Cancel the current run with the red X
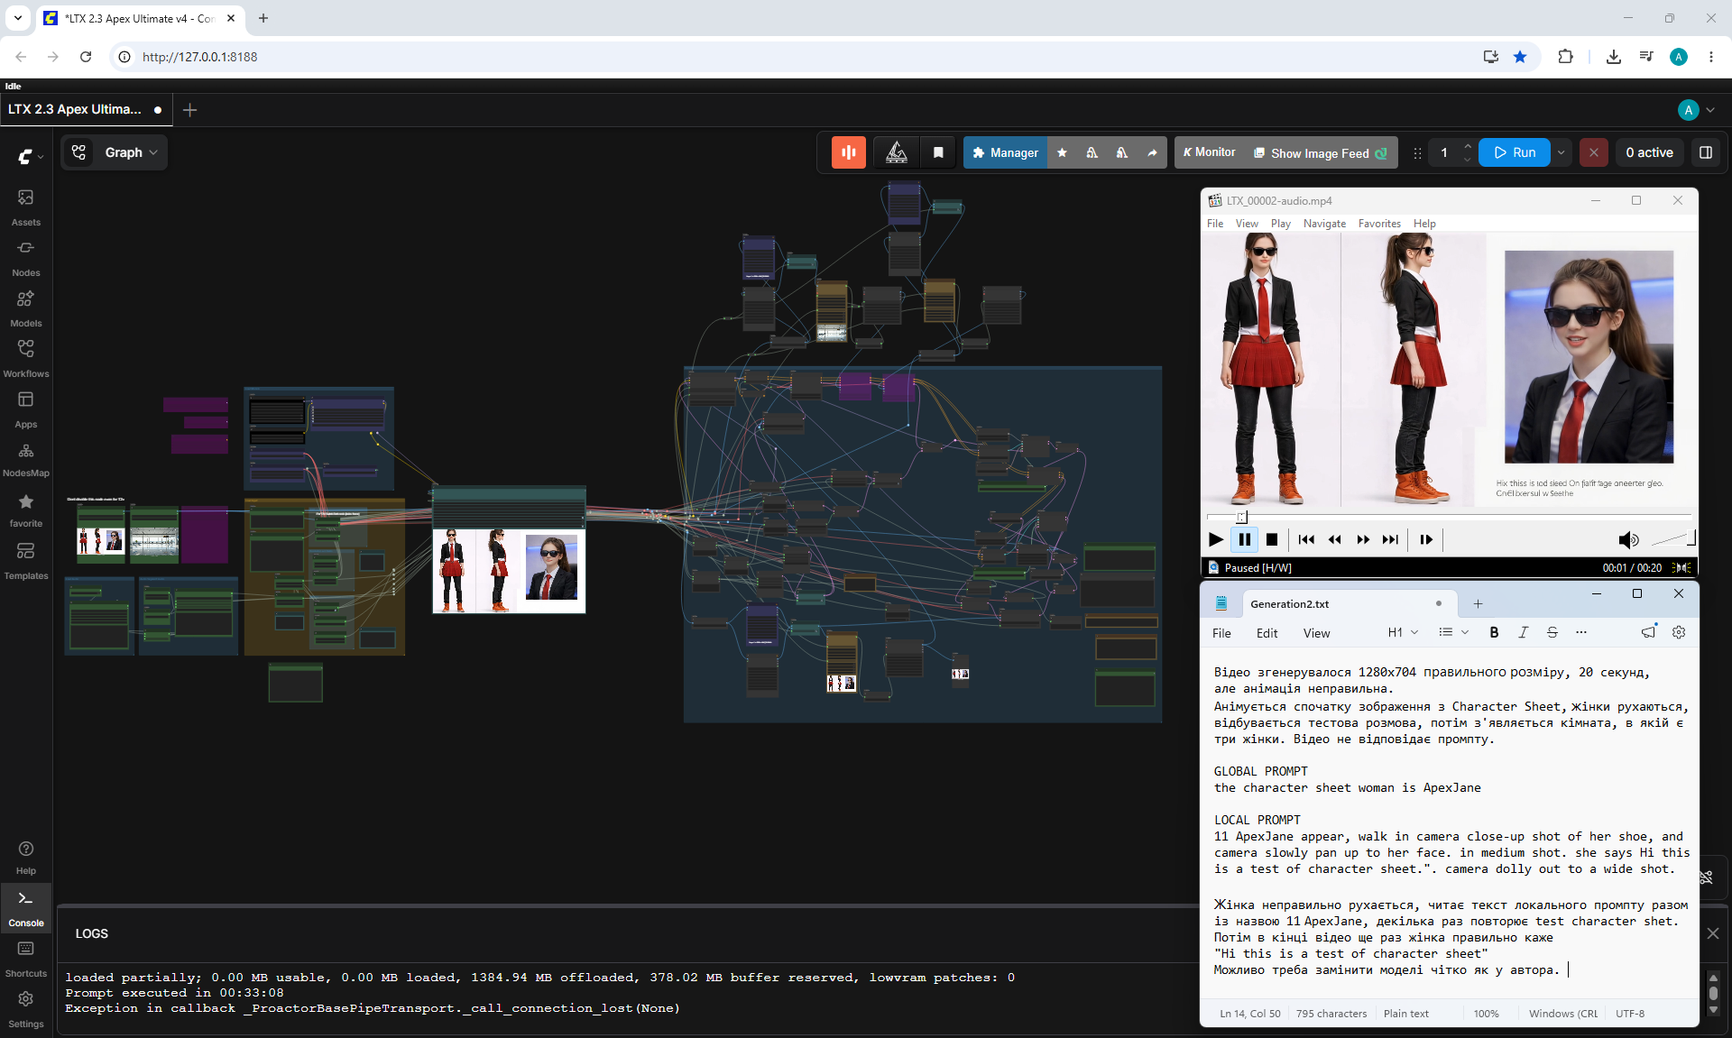 (x=1594, y=152)
